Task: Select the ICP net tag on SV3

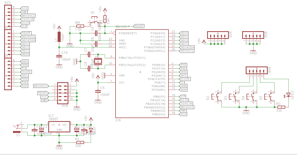Action: coord(24,26)
